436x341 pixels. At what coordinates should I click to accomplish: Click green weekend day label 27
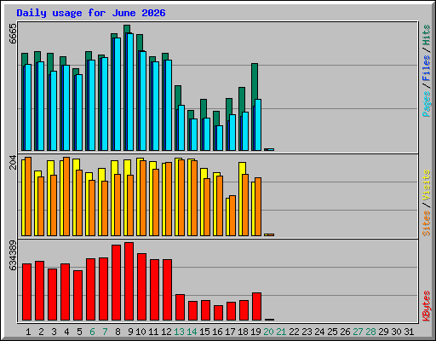[358, 332]
